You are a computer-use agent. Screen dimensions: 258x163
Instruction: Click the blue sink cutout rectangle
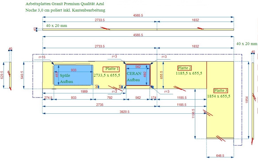coord(73,75)
